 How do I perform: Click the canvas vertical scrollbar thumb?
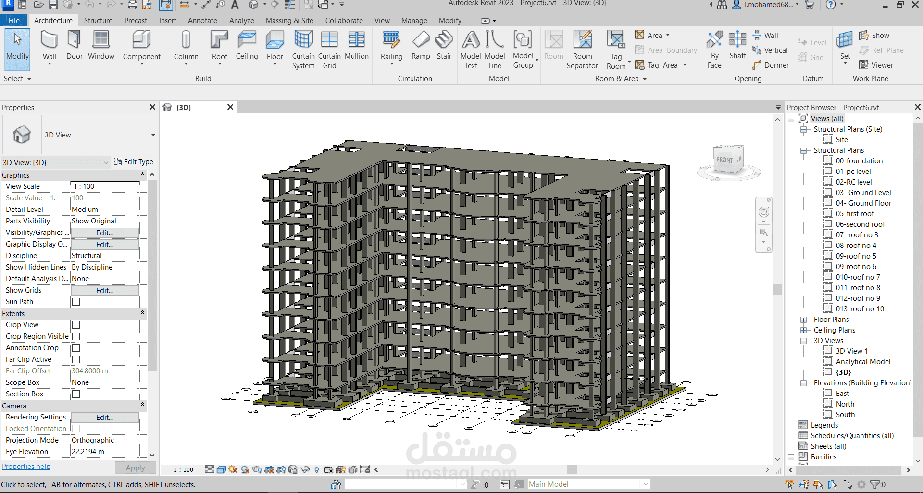(x=777, y=289)
